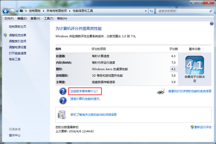The width and height of the screenshot is (216, 144).
Task: Click the 控制面板 breadcrumb
Action: click(x=35, y=11)
